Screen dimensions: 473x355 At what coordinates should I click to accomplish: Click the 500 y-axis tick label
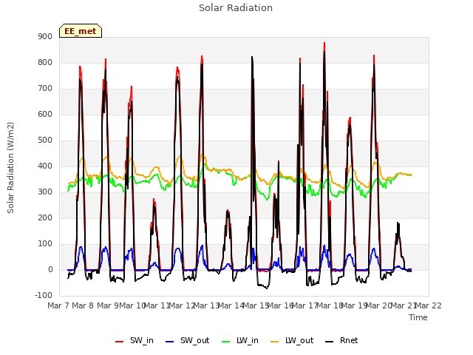pos(45,140)
